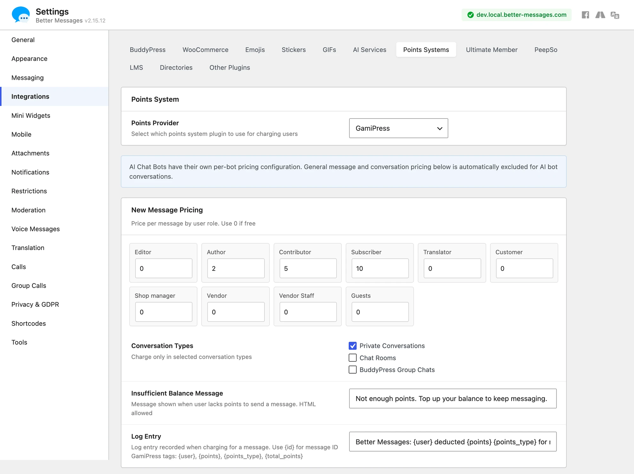This screenshot has height=474, width=634.
Task: Click the Editor price input field
Action: click(x=164, y=268)
